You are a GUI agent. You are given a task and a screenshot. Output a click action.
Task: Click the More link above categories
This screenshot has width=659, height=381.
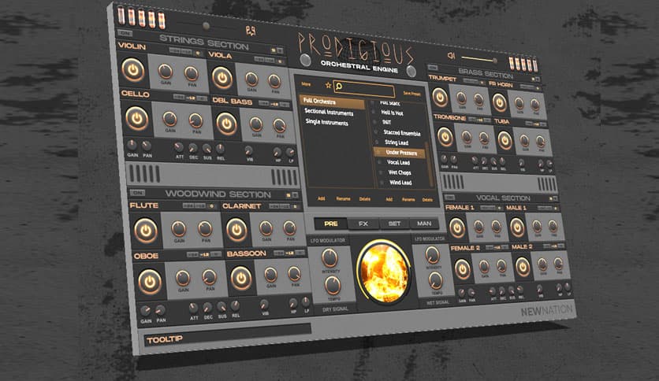306,84
